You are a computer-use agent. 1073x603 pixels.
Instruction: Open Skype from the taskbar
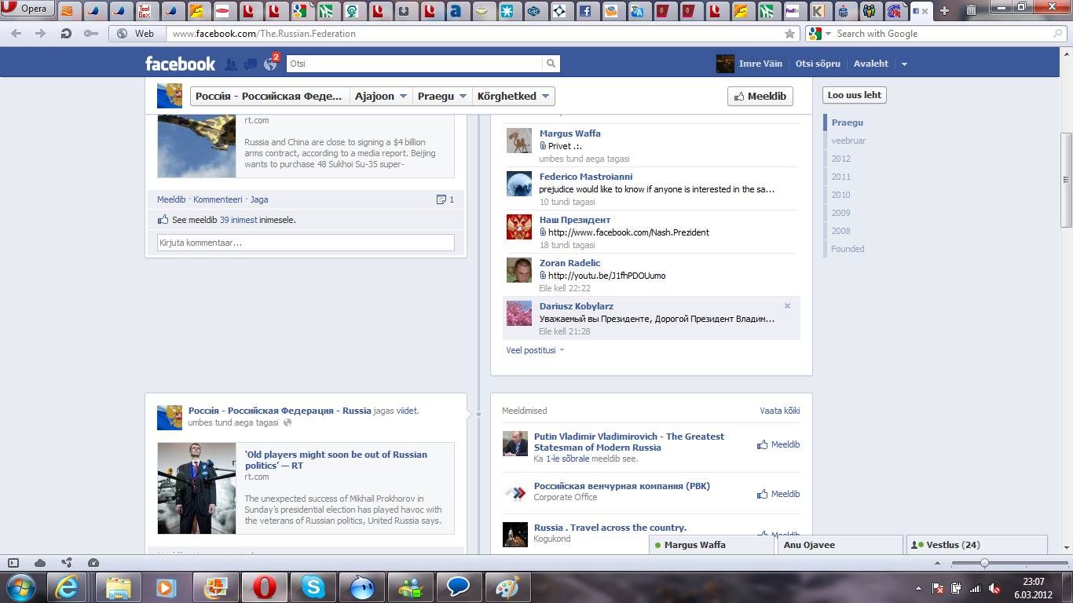(x=313, y=587)
